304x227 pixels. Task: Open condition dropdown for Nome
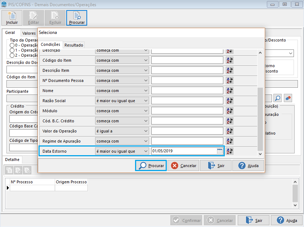coord(122,91)
